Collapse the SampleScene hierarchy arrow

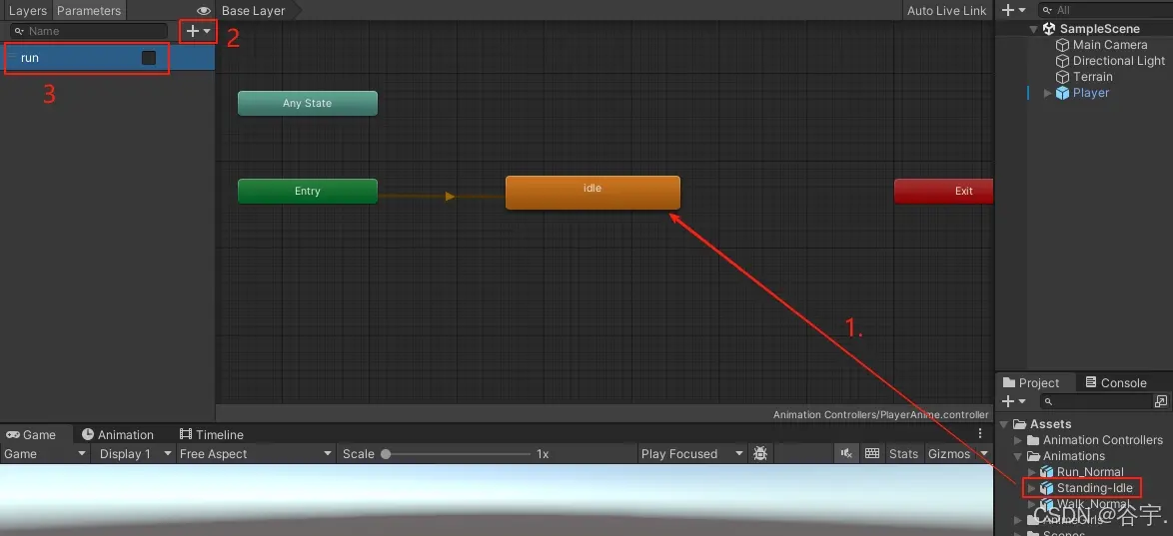pos(1034,29)
